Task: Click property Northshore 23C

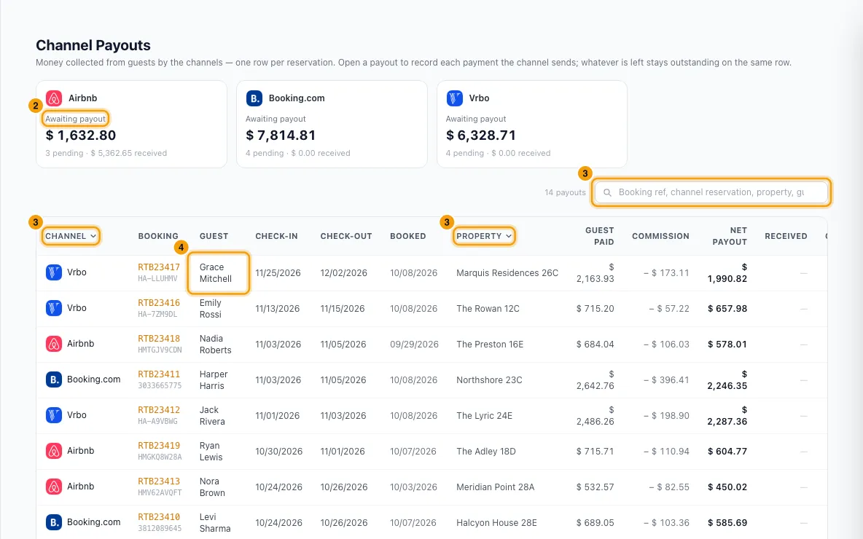Action: (489, 380)
